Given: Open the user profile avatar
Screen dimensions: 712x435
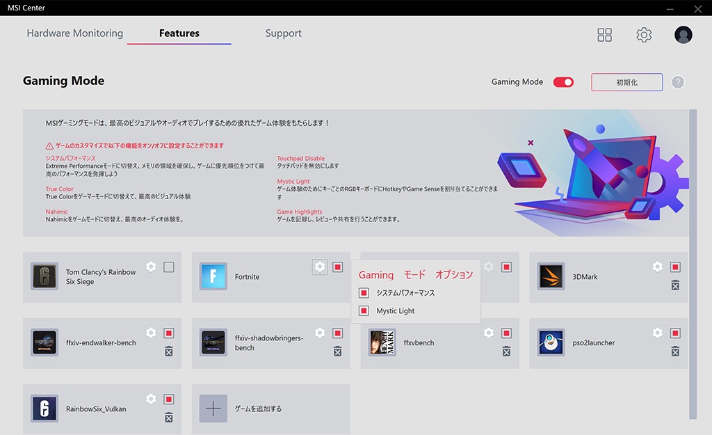Looking at the screenshot, I should tap(683, 35).
